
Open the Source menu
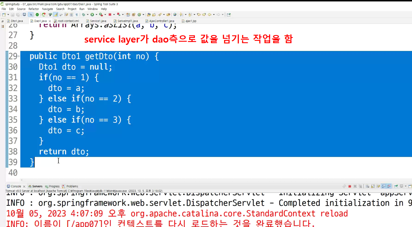coord(21,9)
